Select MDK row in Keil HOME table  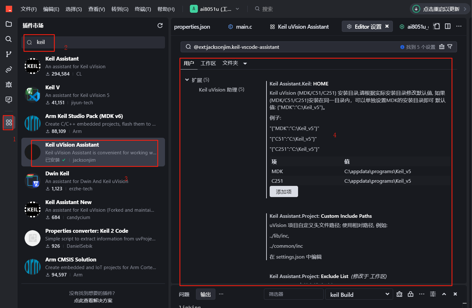(360, 171)
